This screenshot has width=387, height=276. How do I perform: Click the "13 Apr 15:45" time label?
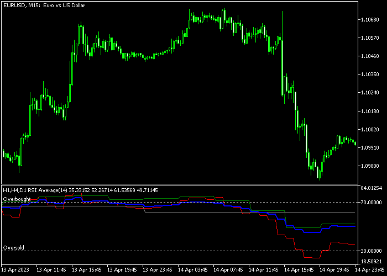pyautogui.click(x=87, y=269)
